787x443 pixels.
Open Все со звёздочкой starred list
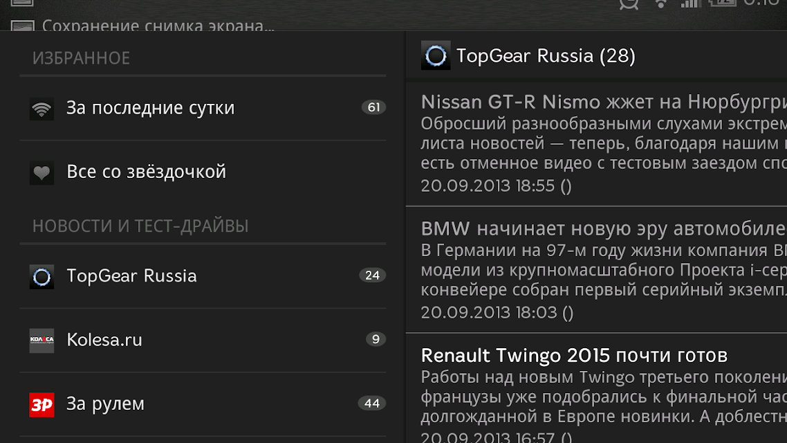(203, 172)
